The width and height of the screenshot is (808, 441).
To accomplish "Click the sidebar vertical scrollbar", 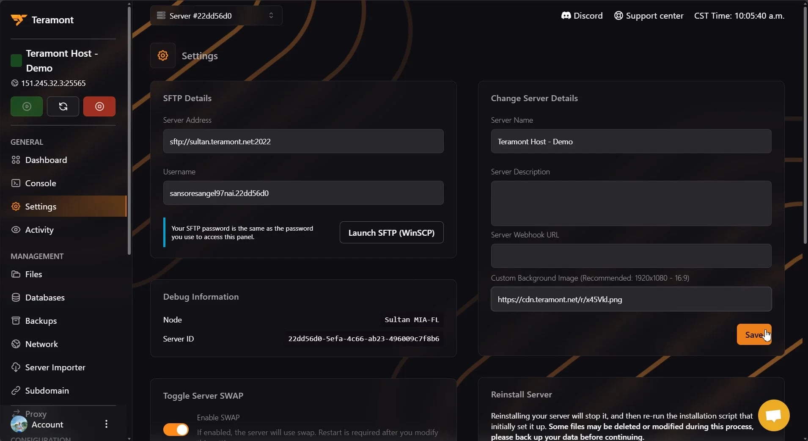I will (x=129, y=131).
